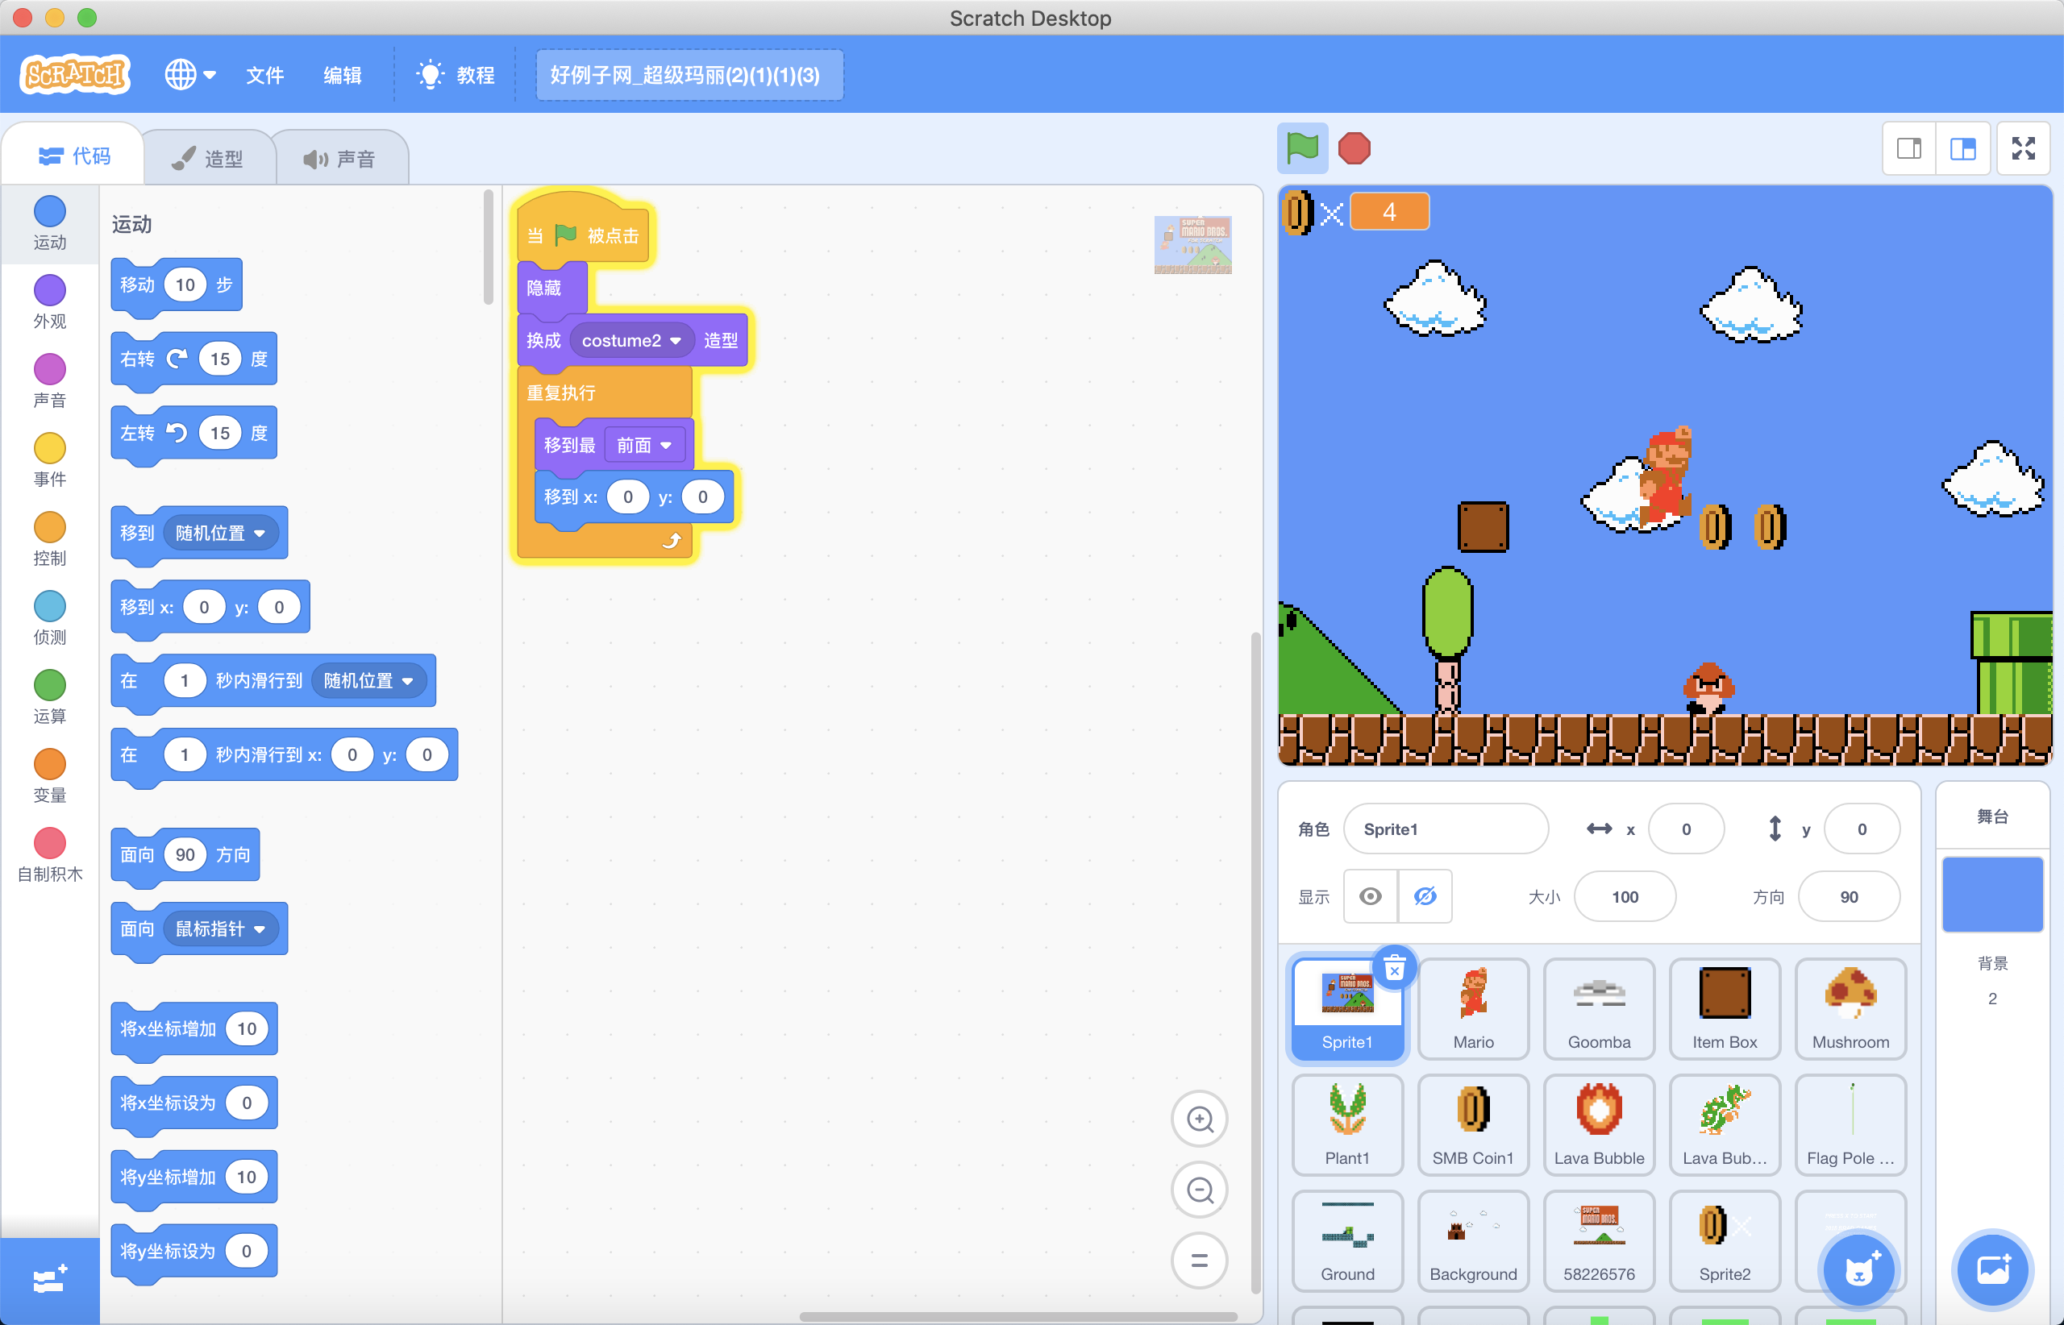The height and width of the screenshot is (1325, 2064).
Task: Edit the 大小 size field
Action: (1624, 896)
